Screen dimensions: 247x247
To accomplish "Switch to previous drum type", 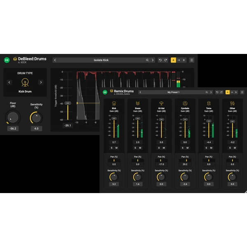I will [x=9, y=82].
